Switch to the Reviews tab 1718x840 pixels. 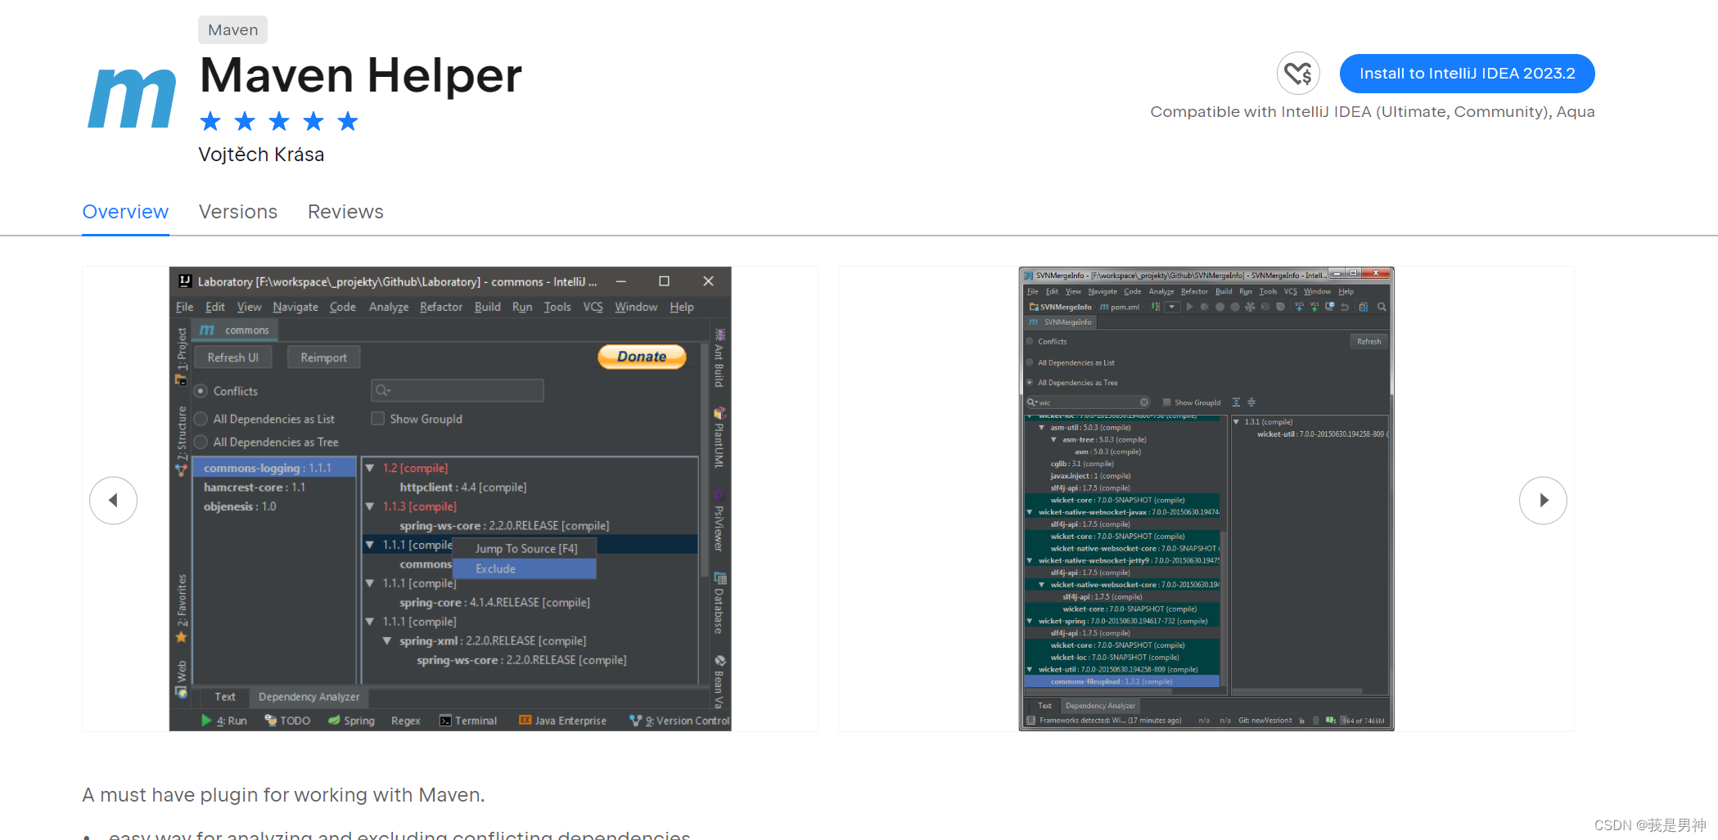click(345, 212)
